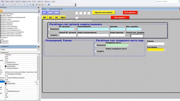Run the macro with the Run icon
Viewport: 180px width, 101px height.
coord(25,4)
